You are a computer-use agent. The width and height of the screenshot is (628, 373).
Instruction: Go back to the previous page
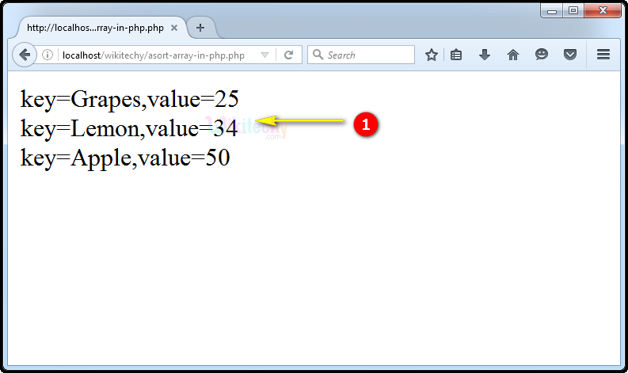(x=25, y=55)
